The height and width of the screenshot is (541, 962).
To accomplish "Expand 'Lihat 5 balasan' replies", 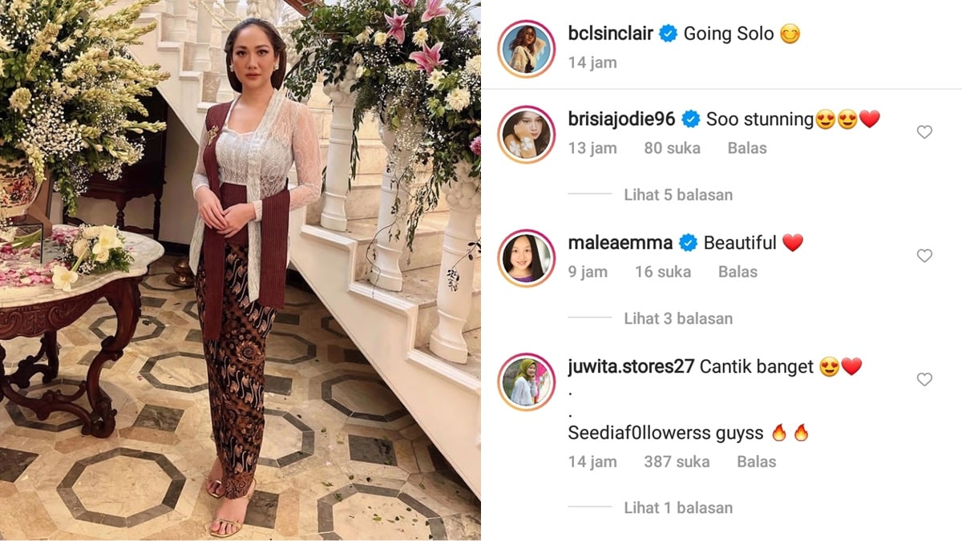I will coord(678,195).
